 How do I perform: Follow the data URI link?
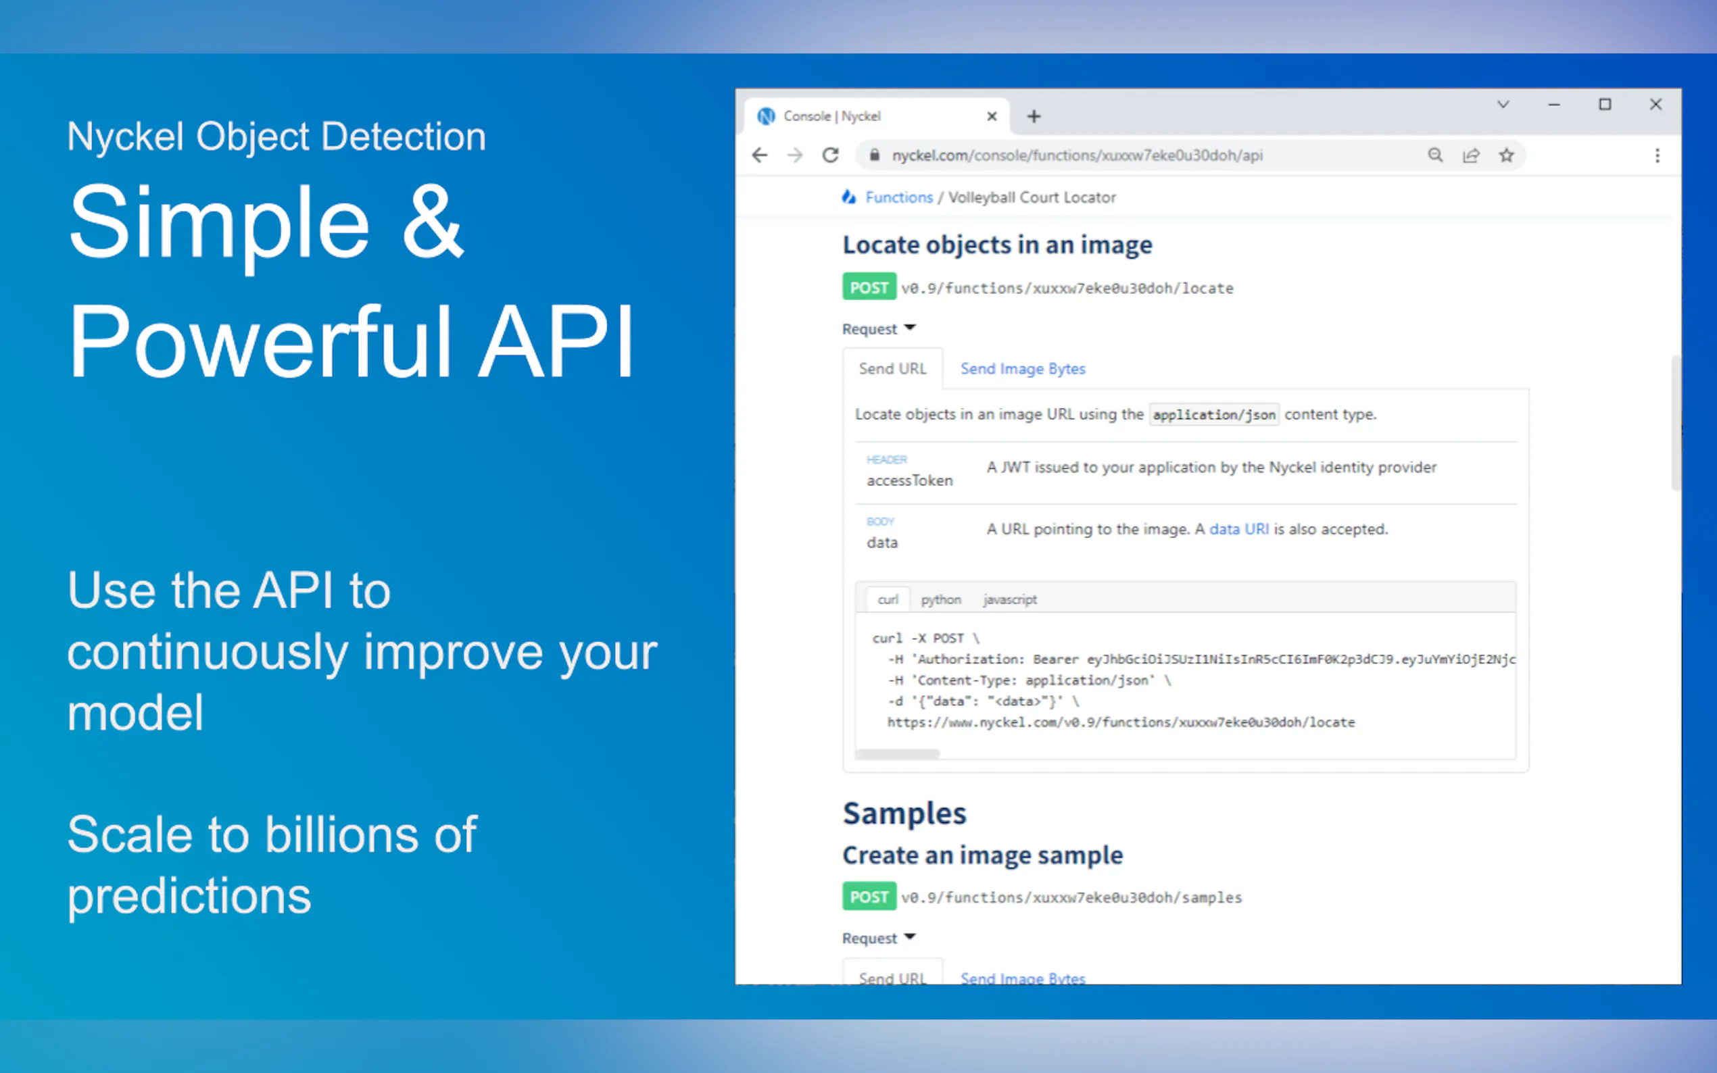1238,529
